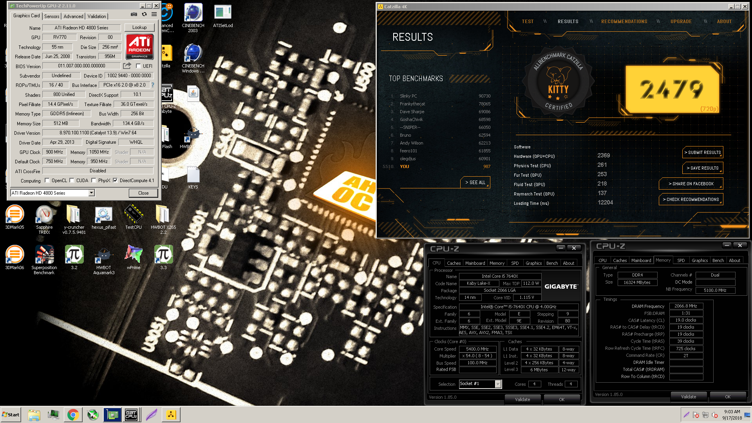Click OK in the right CPU-Z window
This screenshot has width=752, height=423.
tap(728, 397)
